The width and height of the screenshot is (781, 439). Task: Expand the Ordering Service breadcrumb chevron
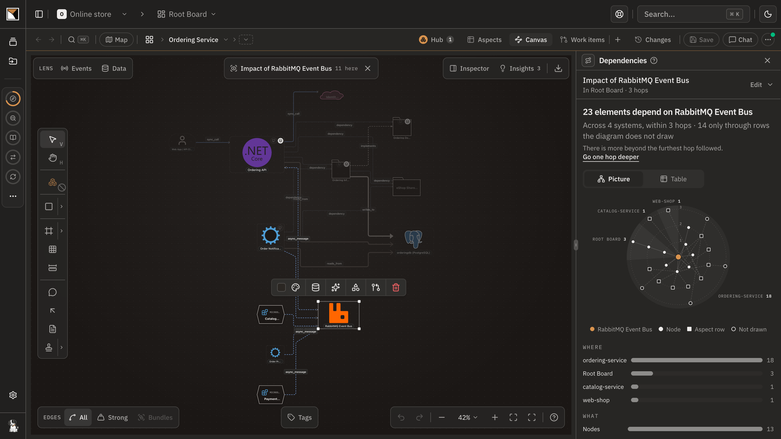(x=226, y=40)
